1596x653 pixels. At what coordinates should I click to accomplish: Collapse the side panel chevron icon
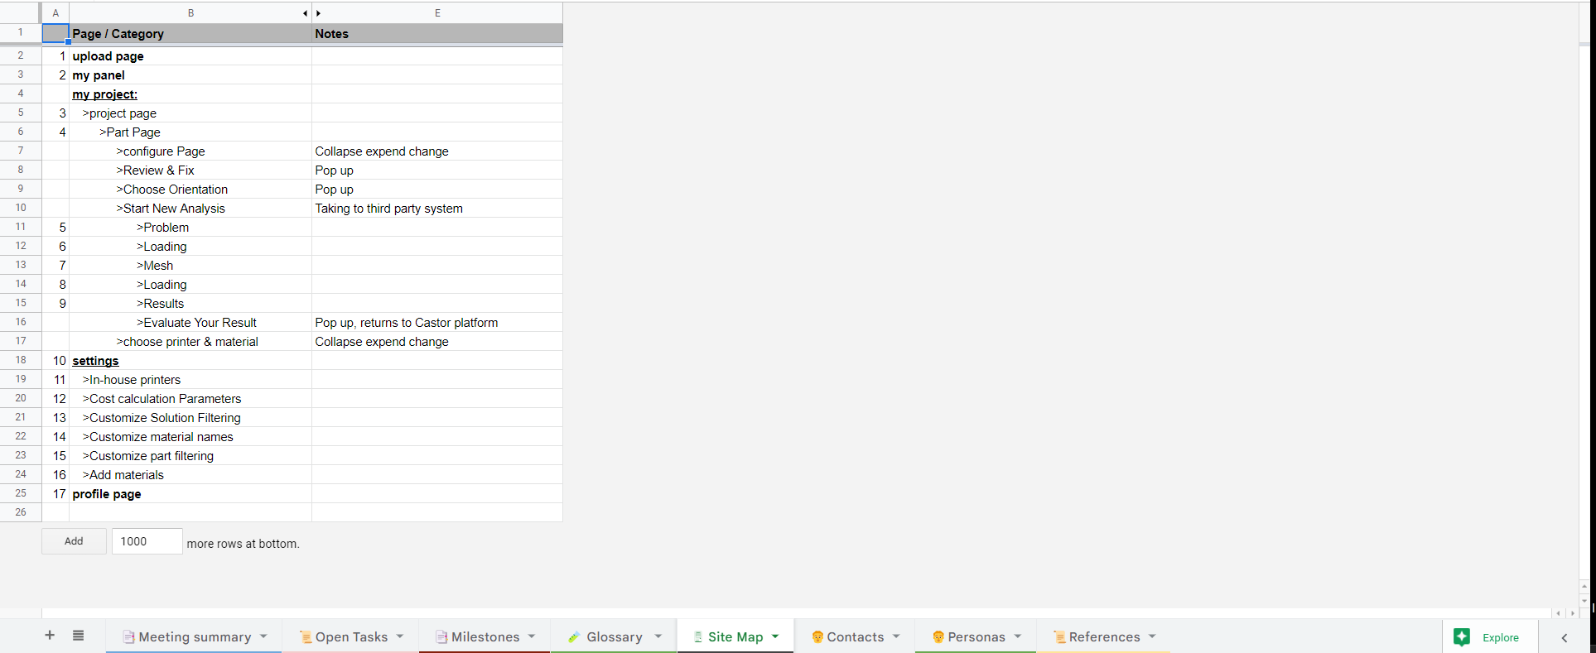click(1565, 637)
